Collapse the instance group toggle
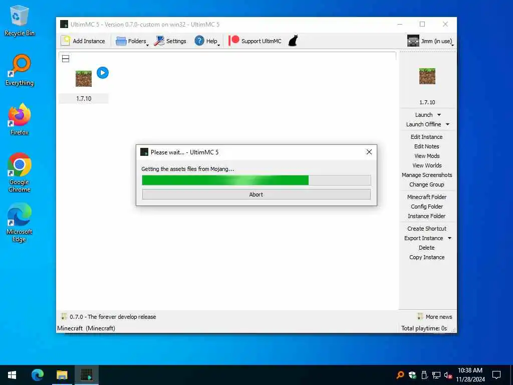Screen dimensions: 513x385 click(x=66, y=59)
